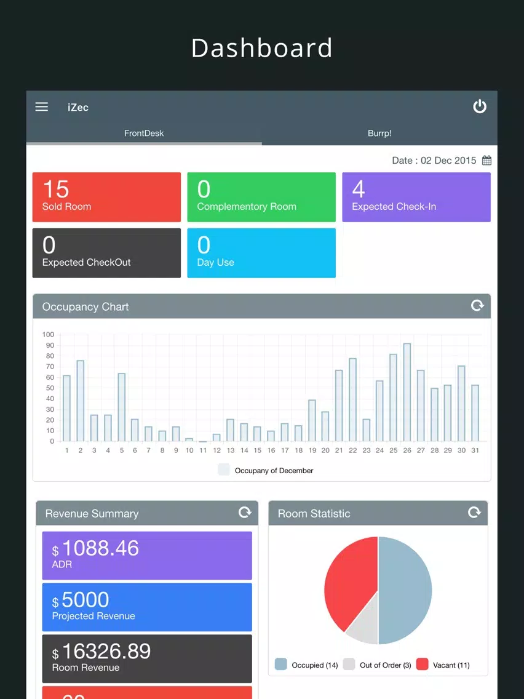The image size is (524, 699).
Task: Open the date calendar picker icon
Action: coord(486,161)
